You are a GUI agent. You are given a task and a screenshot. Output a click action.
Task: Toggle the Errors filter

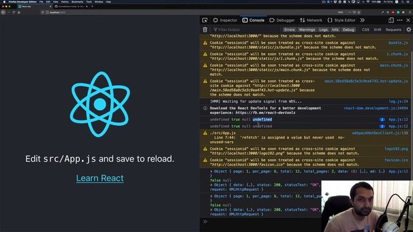[289, 30]
